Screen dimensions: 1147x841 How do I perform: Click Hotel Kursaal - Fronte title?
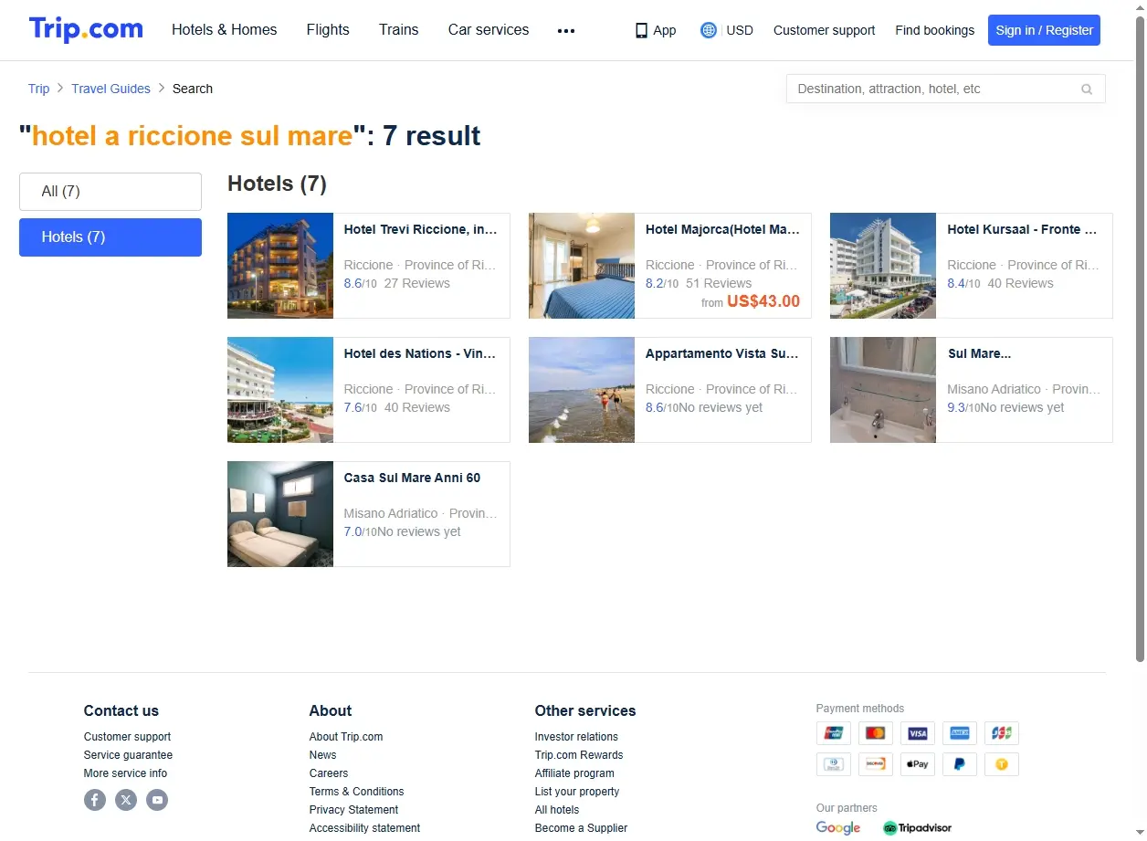tap(1022, 229)
